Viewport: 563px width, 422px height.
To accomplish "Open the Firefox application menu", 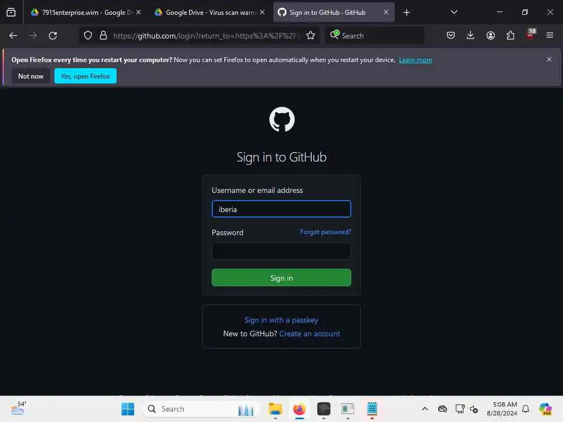I will [550, 35].
